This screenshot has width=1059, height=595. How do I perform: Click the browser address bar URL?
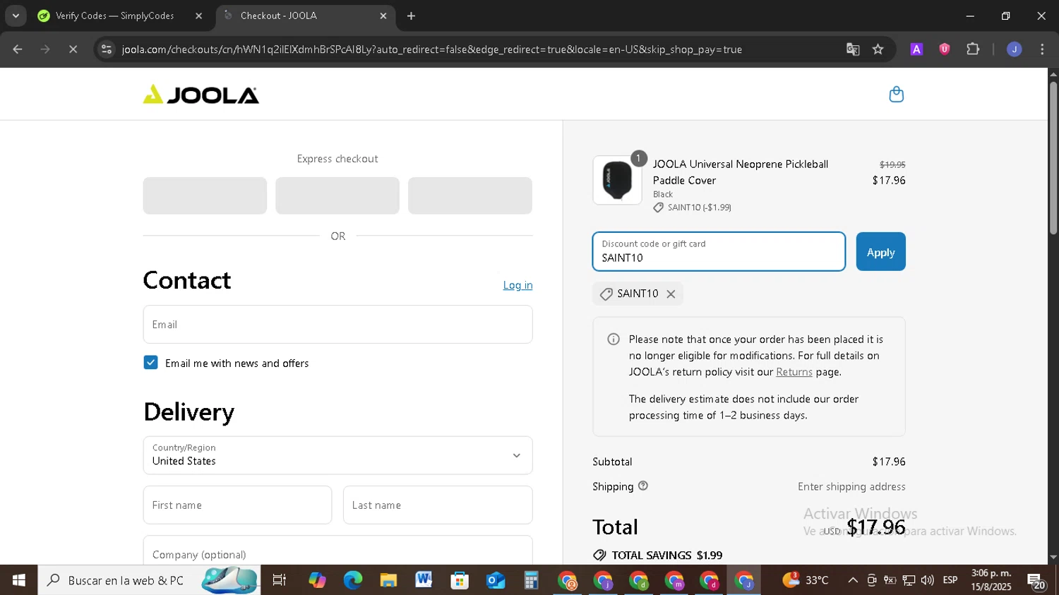[x=431, y=49]
